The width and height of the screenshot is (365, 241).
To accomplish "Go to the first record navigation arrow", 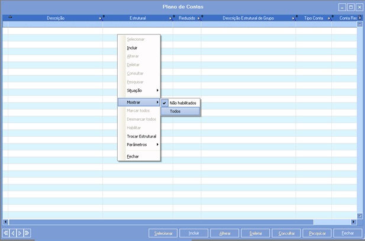I will 6,233.
